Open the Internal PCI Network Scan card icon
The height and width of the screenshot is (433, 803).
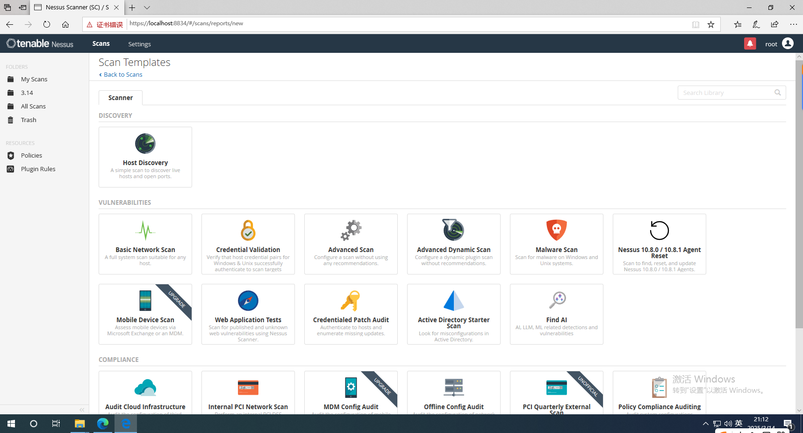248,388
